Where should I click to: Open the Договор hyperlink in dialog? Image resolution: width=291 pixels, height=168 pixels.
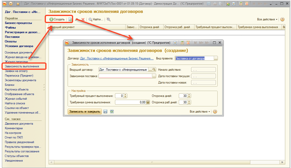tap(117, 59)
